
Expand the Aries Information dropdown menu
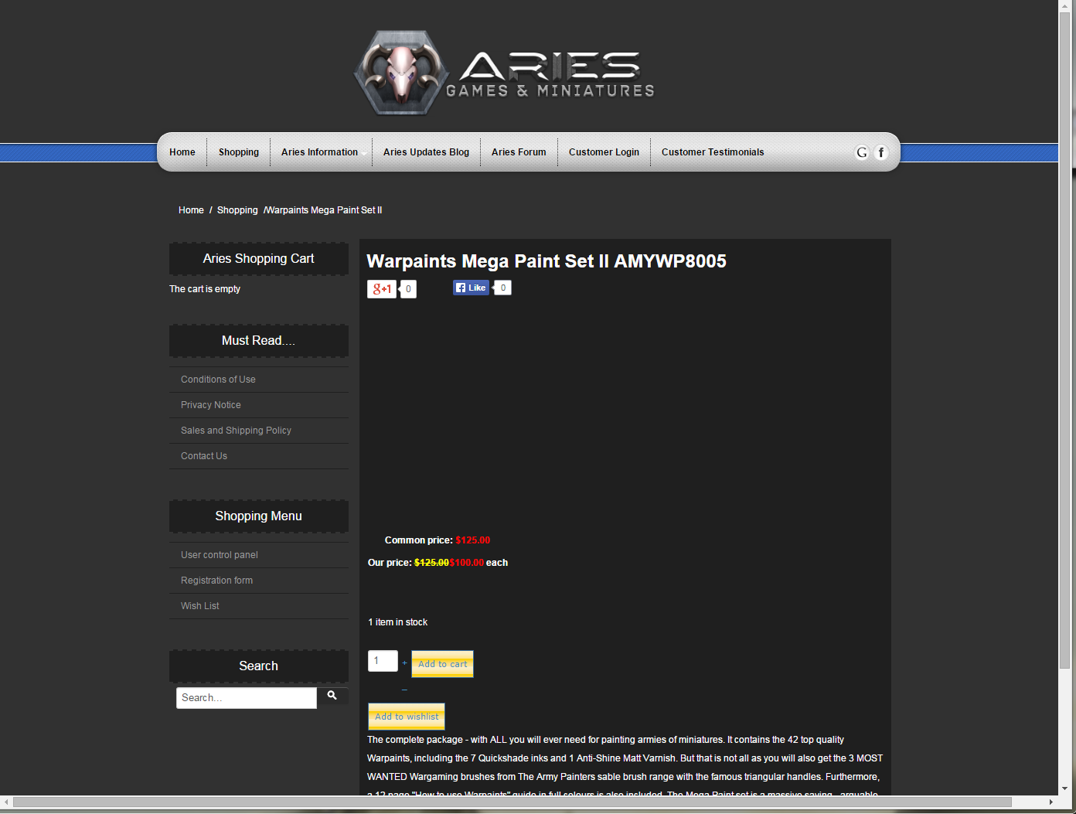(x=321, y=152)
